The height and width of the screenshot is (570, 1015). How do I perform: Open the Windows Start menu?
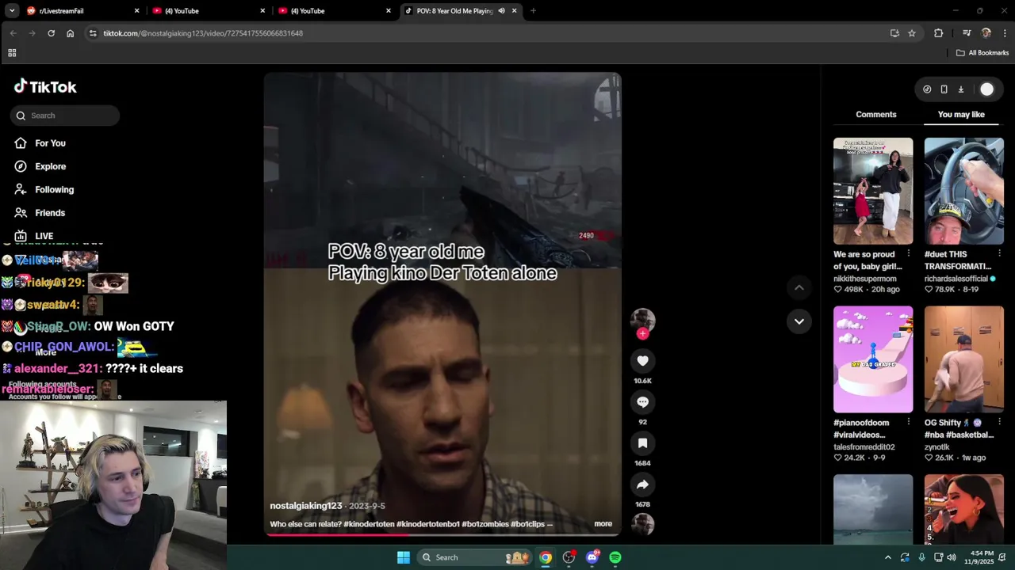(x=403, y=557)
